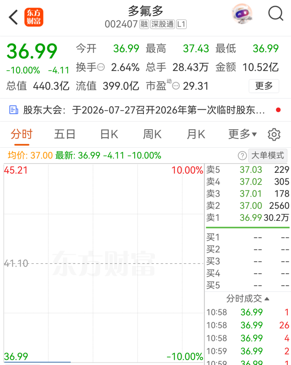Tap the -10.00% change under the price
291x365 pixels.
23,70
